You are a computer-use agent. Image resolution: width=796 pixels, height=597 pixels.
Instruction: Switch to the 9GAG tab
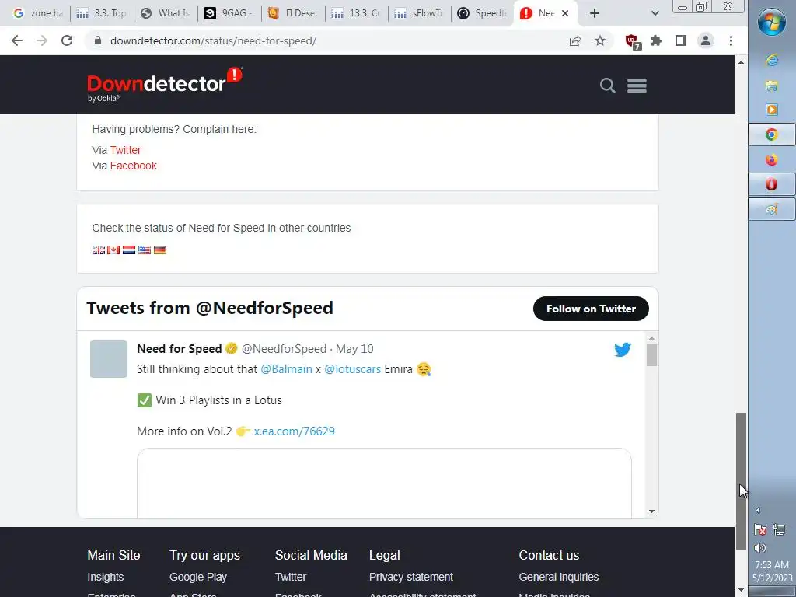229,13
